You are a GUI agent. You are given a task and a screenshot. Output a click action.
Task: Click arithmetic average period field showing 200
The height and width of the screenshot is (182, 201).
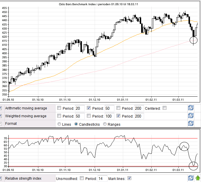tap(139, 108)
